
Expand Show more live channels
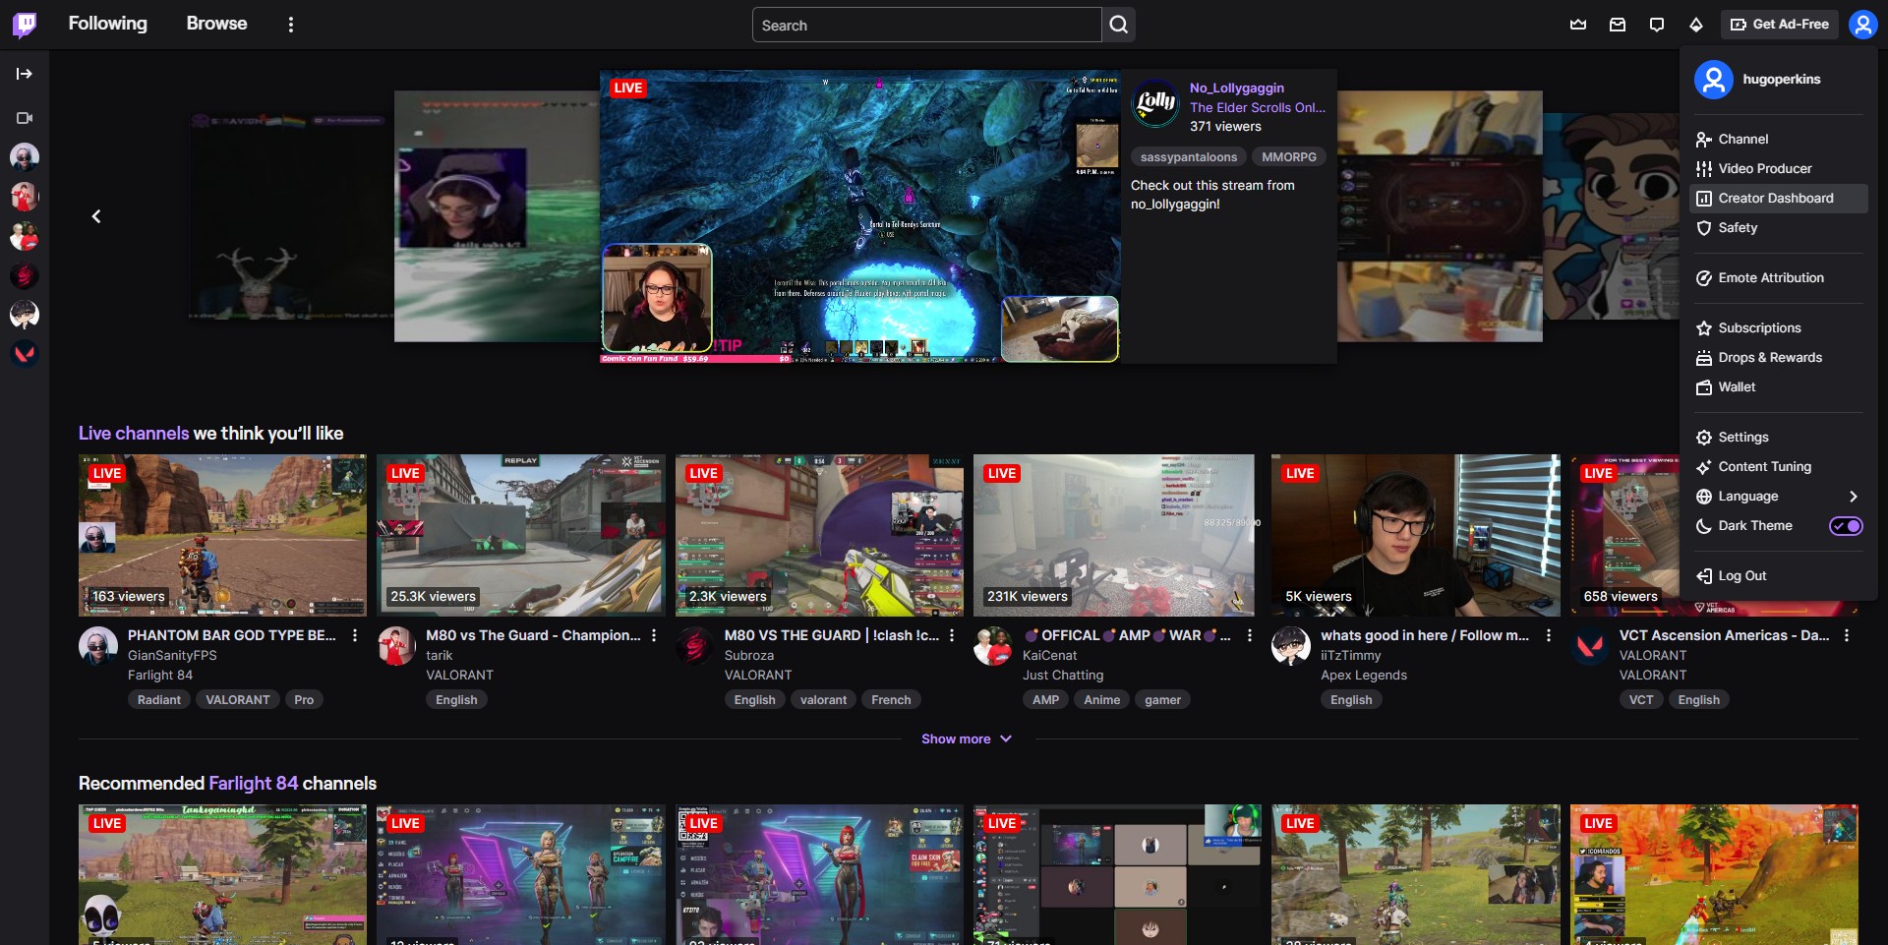click(x=967, y=739)
